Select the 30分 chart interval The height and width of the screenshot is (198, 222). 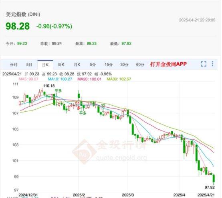[x=124, y=65]
